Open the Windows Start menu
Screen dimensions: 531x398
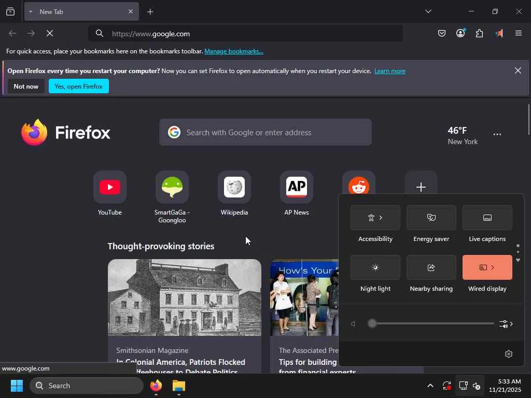pos(17,386)
